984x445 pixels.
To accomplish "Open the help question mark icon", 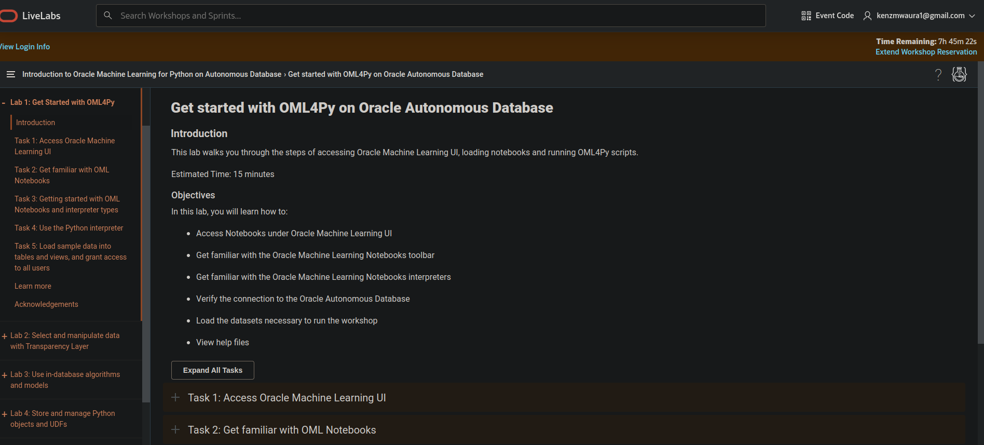I will [938, 75].
